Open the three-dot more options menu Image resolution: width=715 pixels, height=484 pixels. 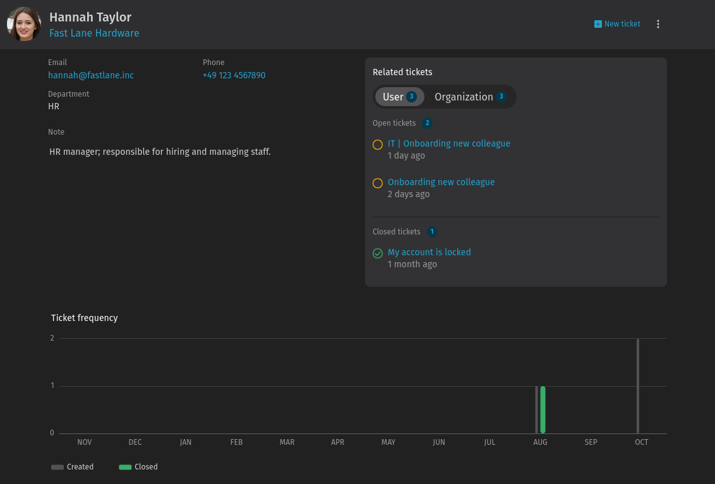(x=658, y=24)
